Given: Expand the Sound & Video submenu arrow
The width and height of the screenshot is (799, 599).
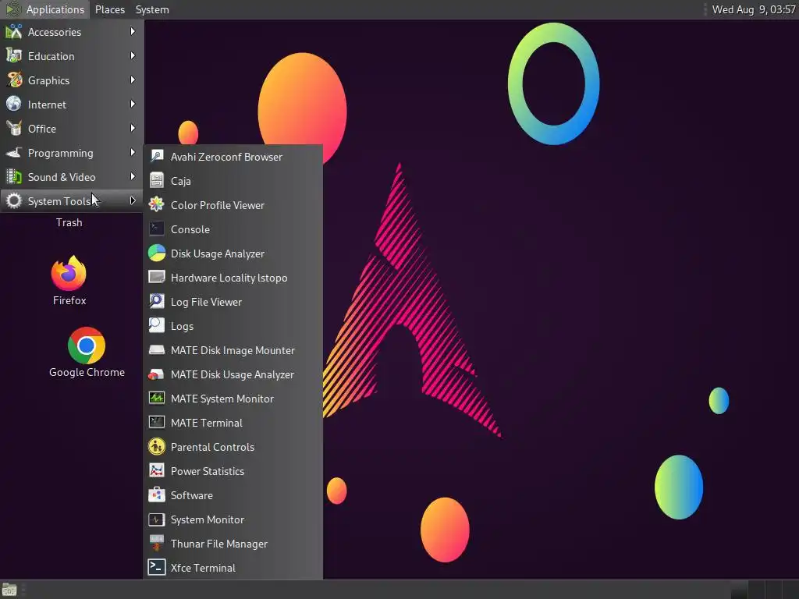Looking at the screenshot, I should pos(133,177).
